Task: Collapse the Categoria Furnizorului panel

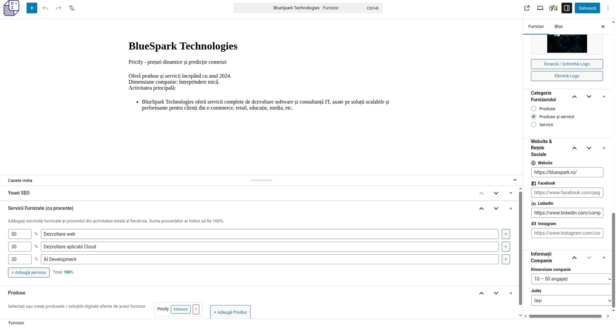Action: pos(604,97)
